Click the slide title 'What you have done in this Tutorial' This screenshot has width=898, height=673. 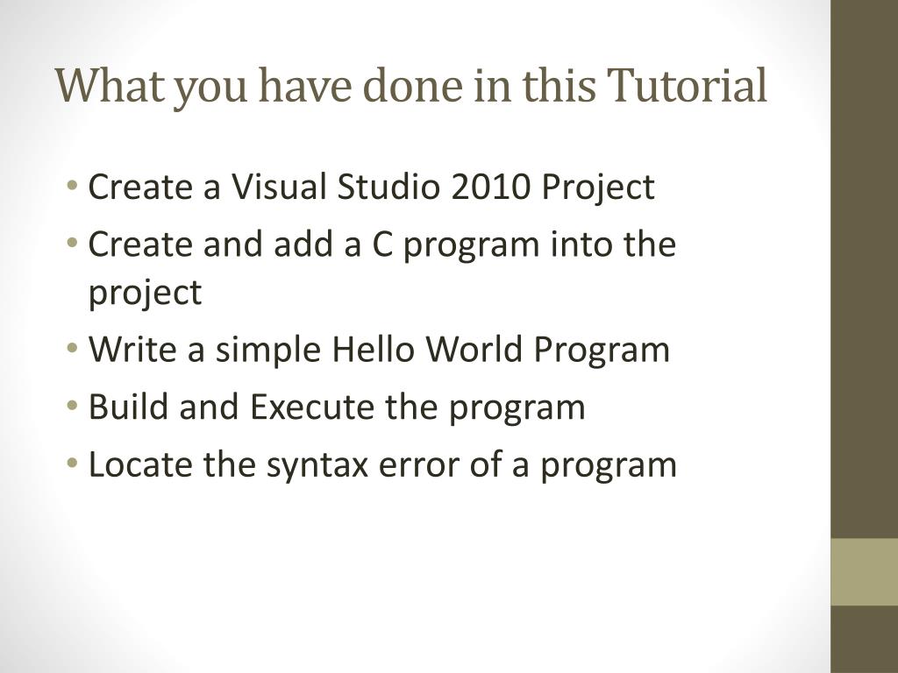[x=411, y=87]
